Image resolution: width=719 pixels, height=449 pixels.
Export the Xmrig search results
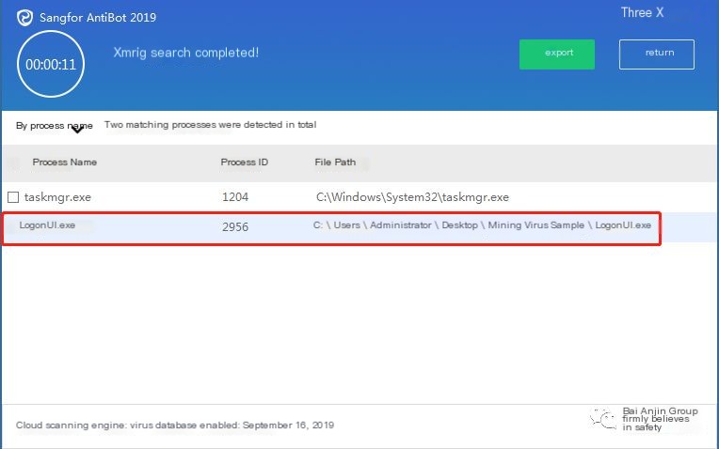(557, 54)
